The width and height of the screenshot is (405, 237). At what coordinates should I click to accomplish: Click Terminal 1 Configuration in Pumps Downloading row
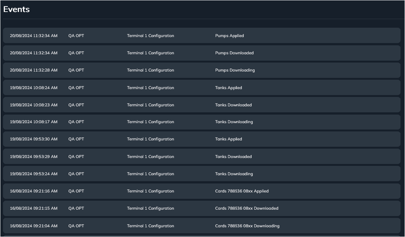coord(150,70)
